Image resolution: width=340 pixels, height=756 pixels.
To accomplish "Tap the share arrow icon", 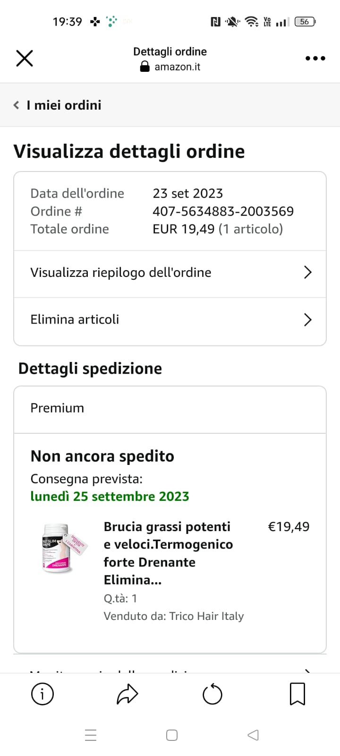I will [x=127, y=694].
